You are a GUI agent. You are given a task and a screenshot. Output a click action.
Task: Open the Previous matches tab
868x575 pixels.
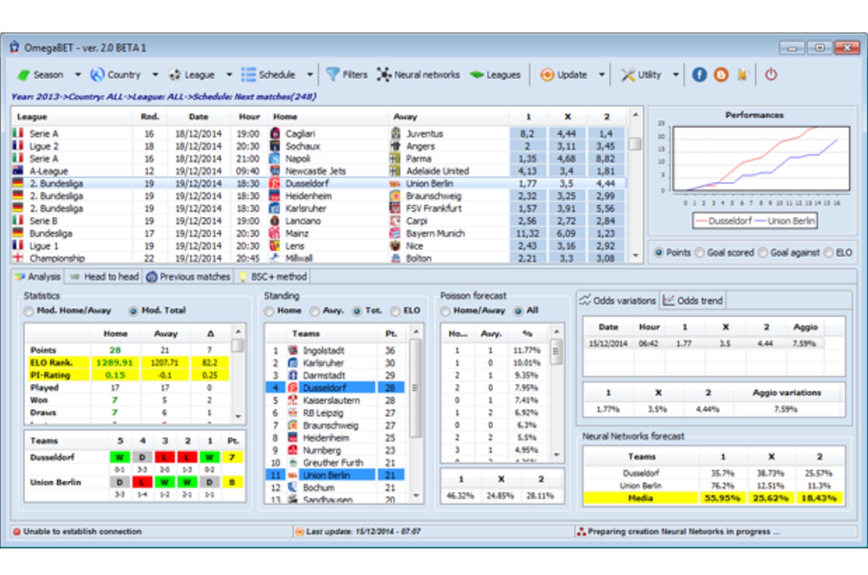[188, 277]
